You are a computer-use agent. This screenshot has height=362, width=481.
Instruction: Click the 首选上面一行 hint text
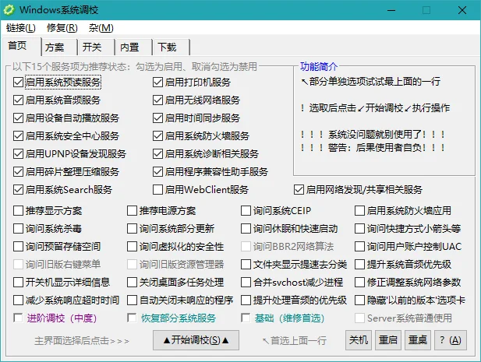pos(295,340)
